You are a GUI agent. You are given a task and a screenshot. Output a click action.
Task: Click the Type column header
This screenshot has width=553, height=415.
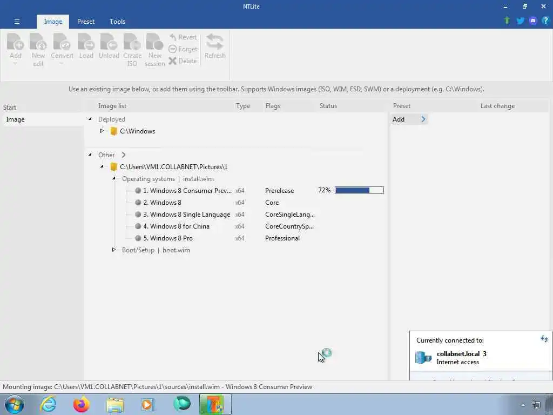tap(242, 106)
